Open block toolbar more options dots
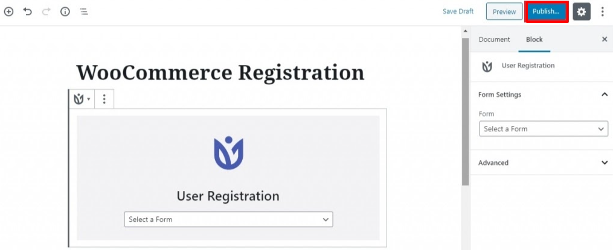Screen dimensions: 613x250 tap(104, 99)
